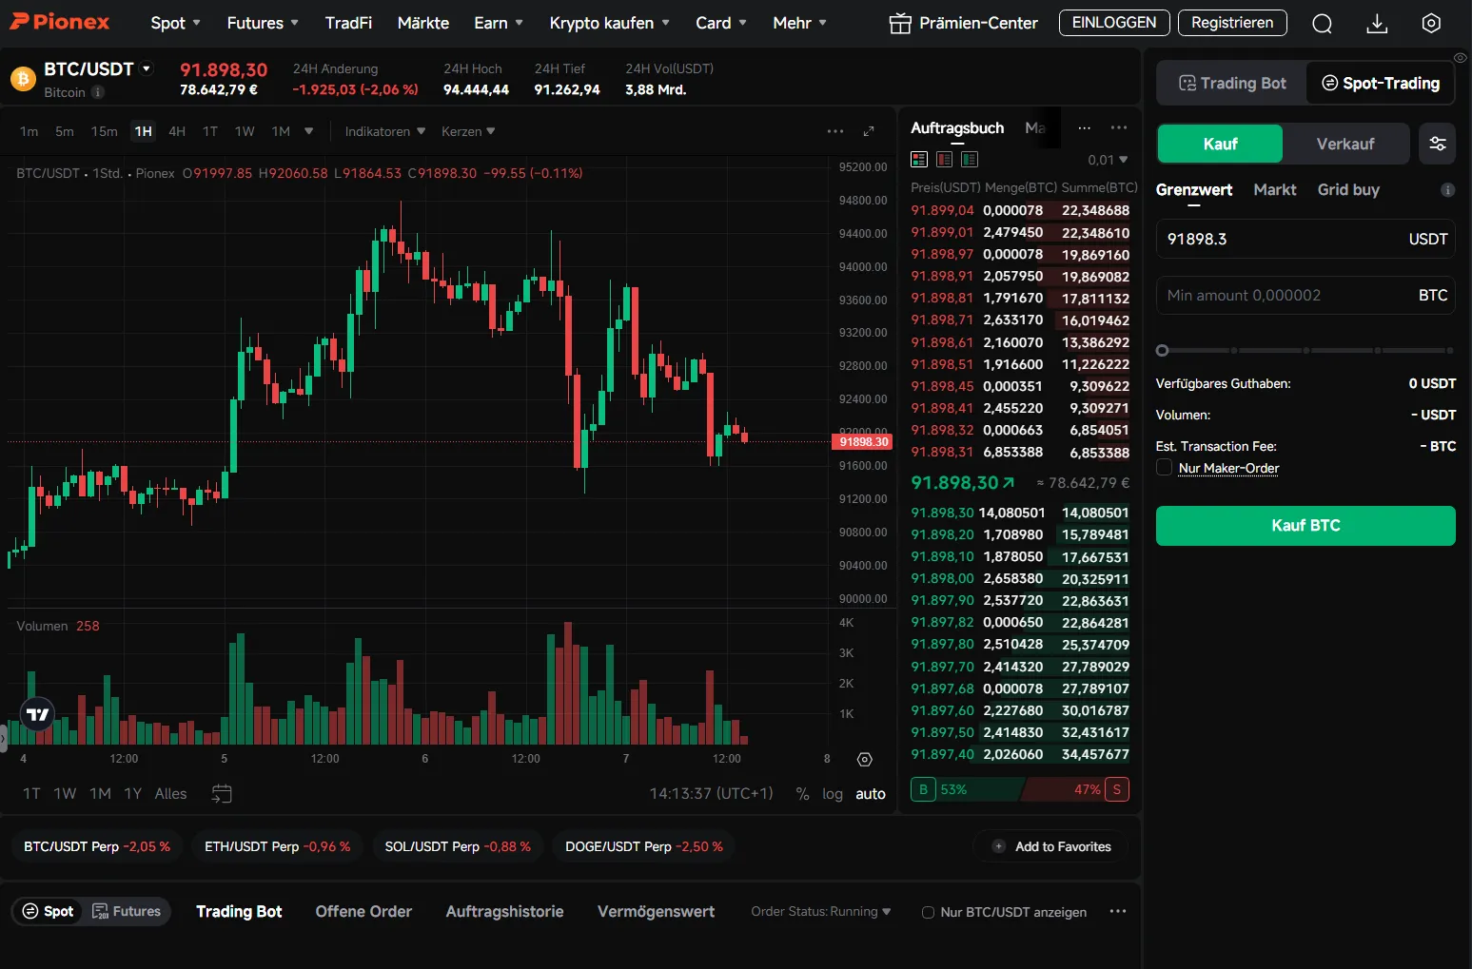The image size is (1472, 969).
Task: Expand chart to fullscreen
Action: pos(869,131)
